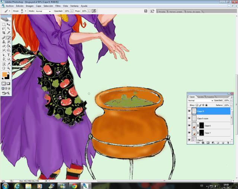The height and width of the screenshot is (189, 238).
Task: Open the black background color swatch
Action: pos(7,77)
